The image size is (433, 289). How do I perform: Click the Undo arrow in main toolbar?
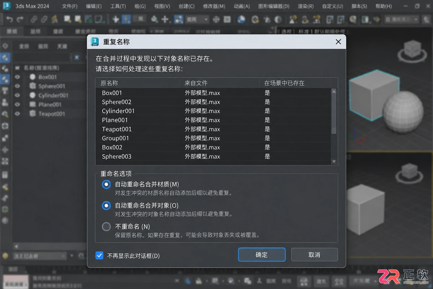point(10,20)
